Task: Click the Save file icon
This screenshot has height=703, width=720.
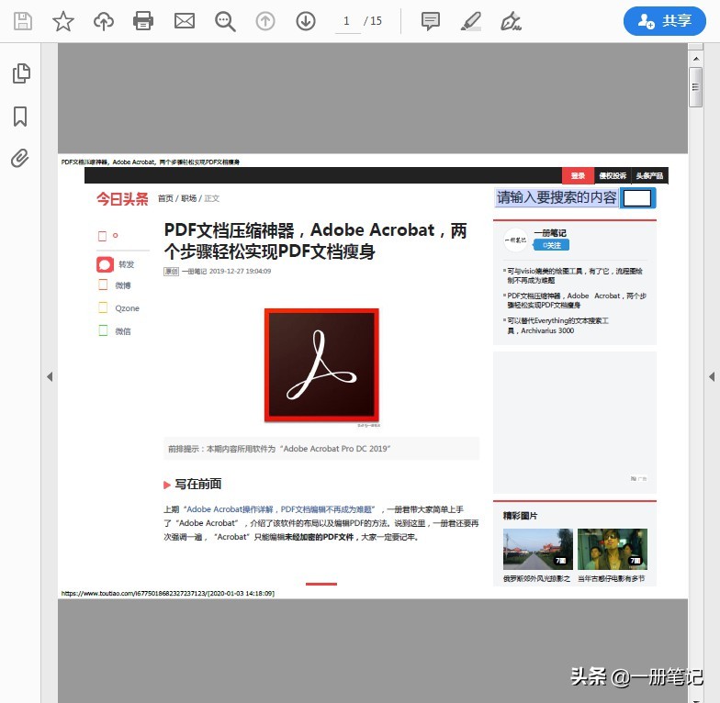Action: pos(22,21)
